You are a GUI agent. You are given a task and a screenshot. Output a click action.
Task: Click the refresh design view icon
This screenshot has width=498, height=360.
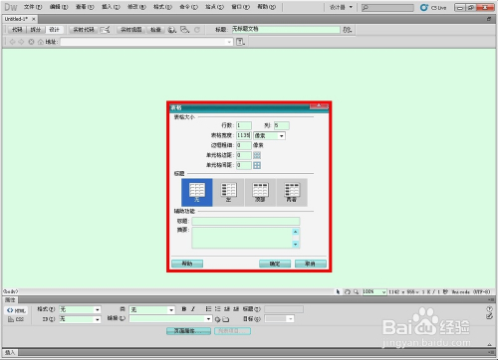pos(197,30)
